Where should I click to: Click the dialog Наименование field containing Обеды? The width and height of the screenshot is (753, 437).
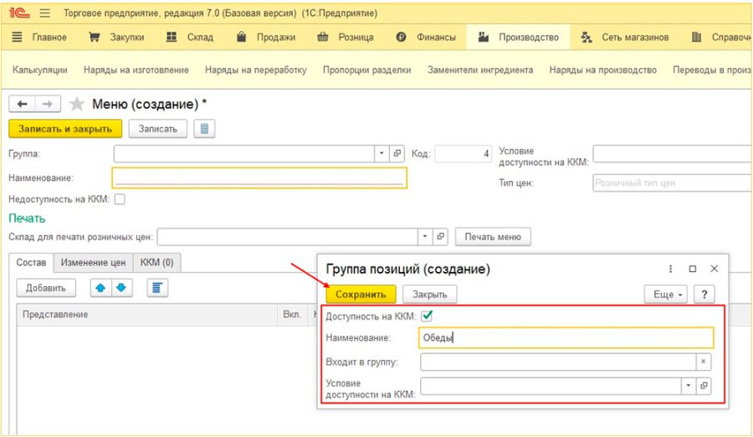click(x=566, y=337)
